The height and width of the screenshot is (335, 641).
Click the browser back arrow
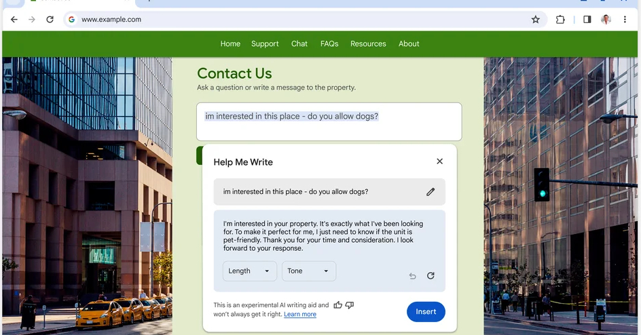pyautogui.click(x=14, y=19)
